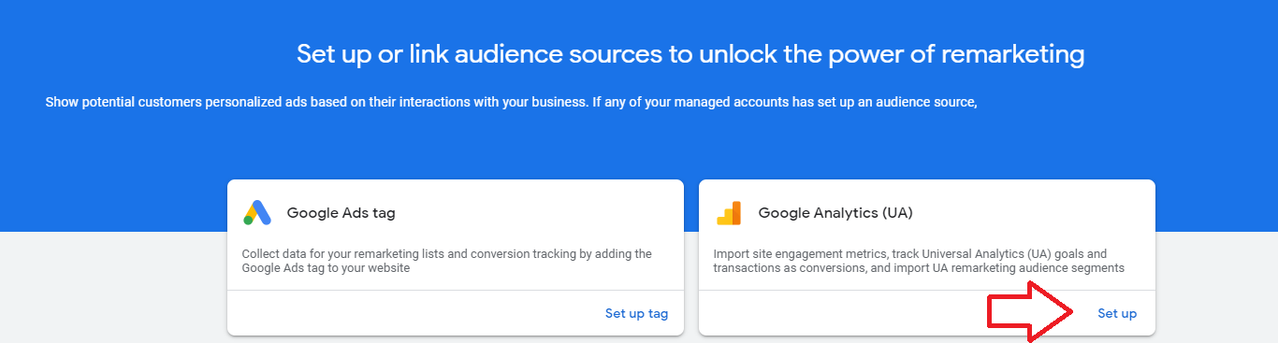Click the remarketing headline text
The width and height of the screenshot is (1278, 343).
click(x=690, y=54)
